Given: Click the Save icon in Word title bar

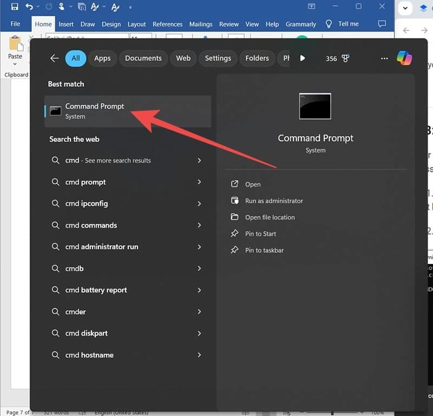Looking at the screenshot, I should [15, 7].
